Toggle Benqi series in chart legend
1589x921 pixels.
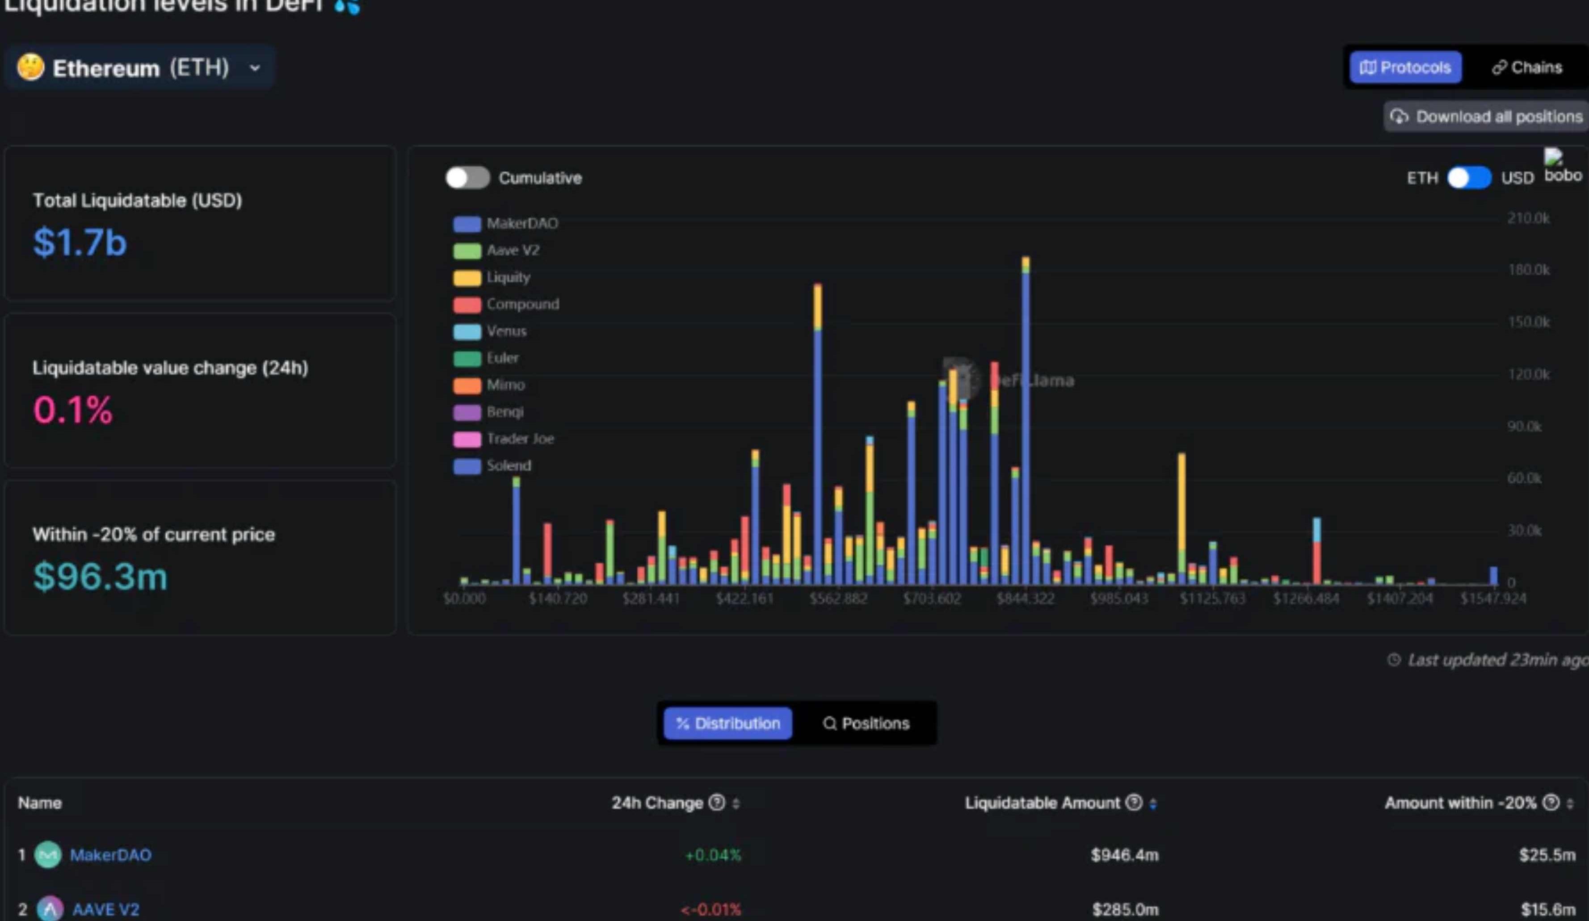[489, 412]
